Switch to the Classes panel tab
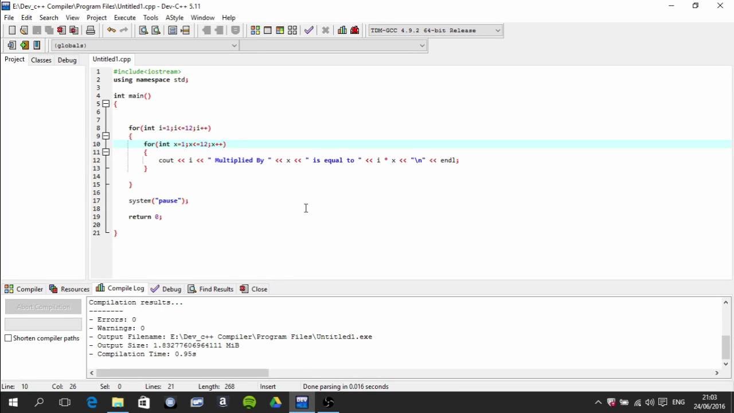 (x=41, y=60)
